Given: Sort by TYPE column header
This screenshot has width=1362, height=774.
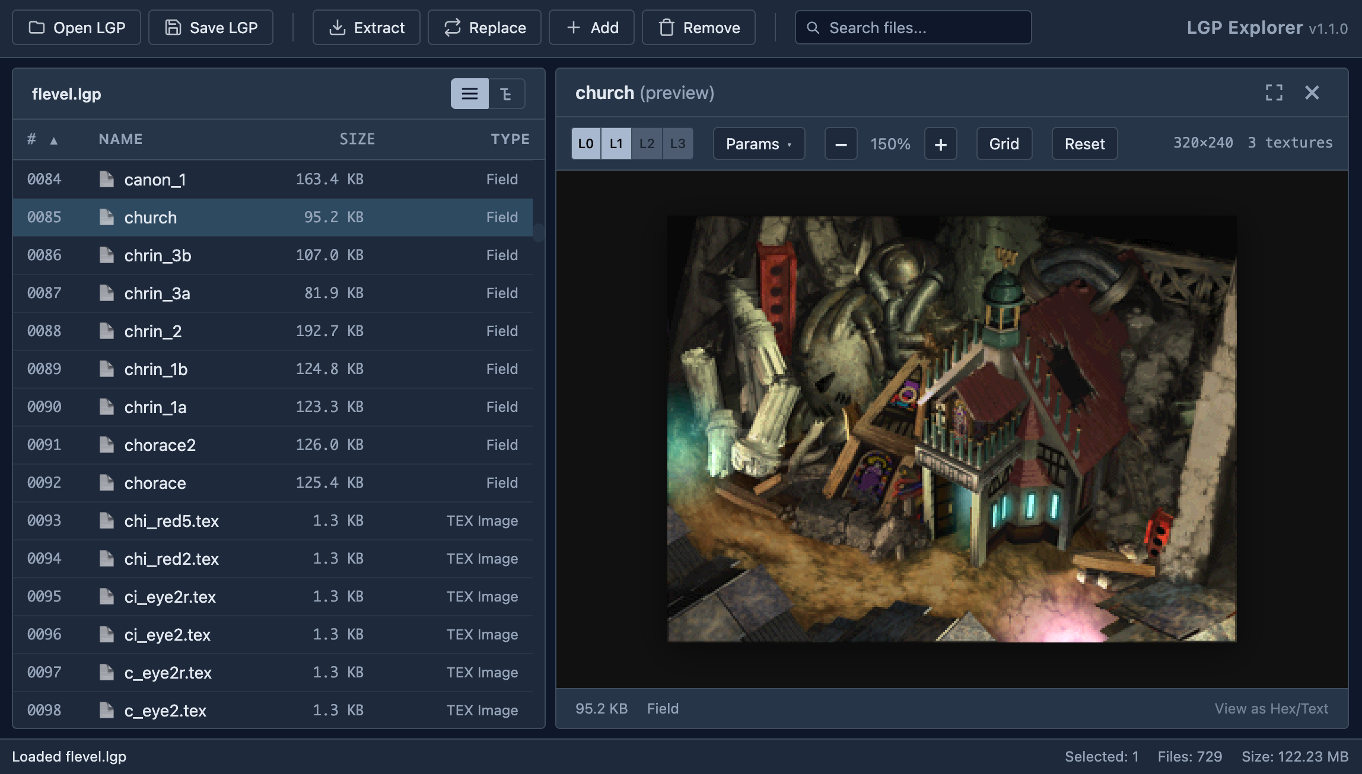Looking at the screenshot, I should click(x=510, y=139).
